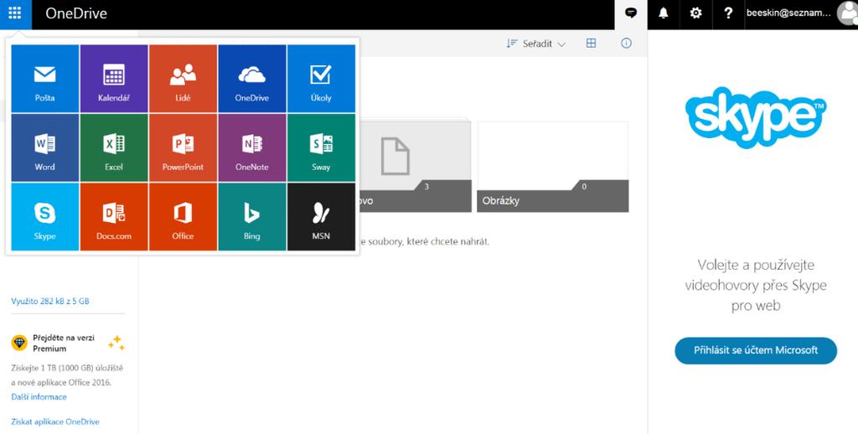
Task: Open the Docs.com tile
Action: 114,217
